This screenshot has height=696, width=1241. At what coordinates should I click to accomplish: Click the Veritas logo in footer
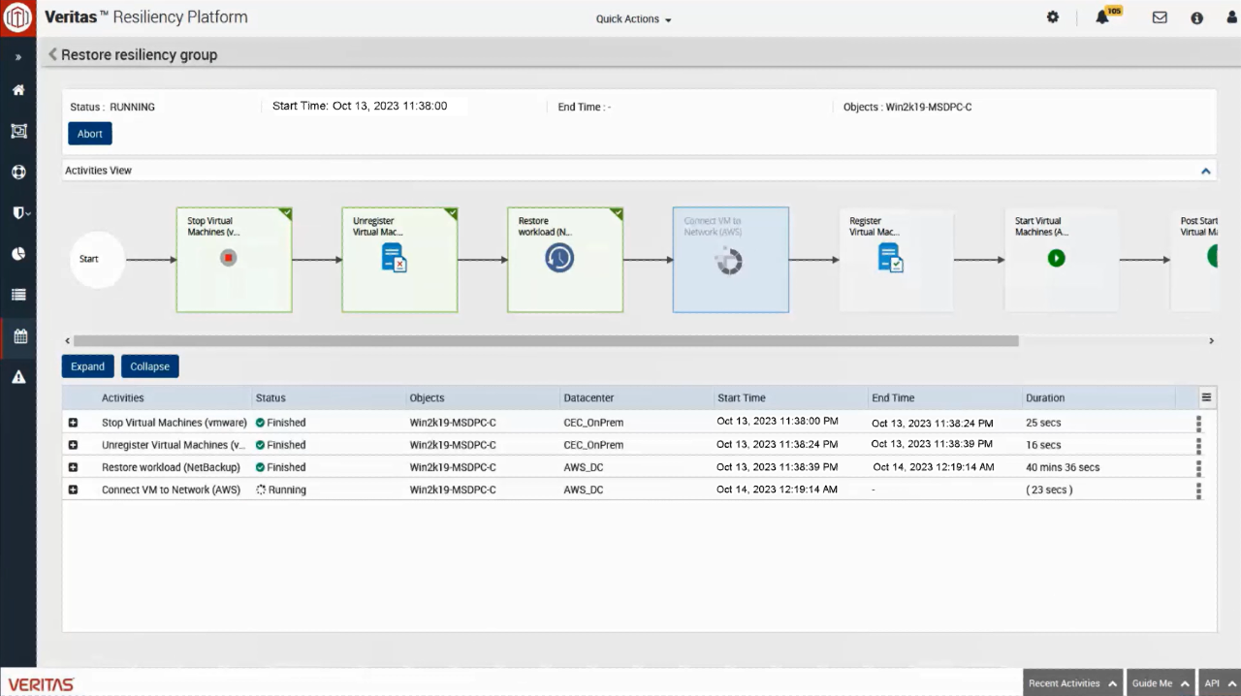(x=41, y=684)
